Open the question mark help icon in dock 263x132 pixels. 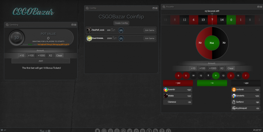[162, 130]
